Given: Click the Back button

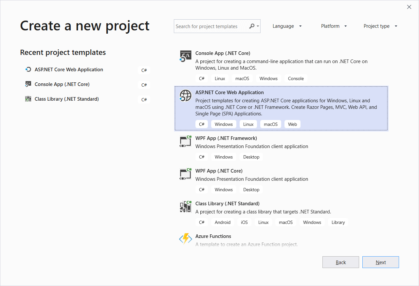Looking at the screenshot, I should [x=341, y=262].
